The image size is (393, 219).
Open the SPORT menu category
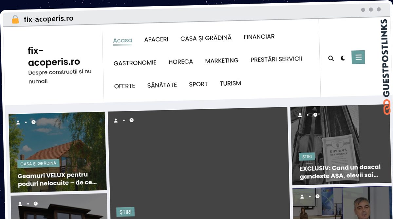[198, 84]
